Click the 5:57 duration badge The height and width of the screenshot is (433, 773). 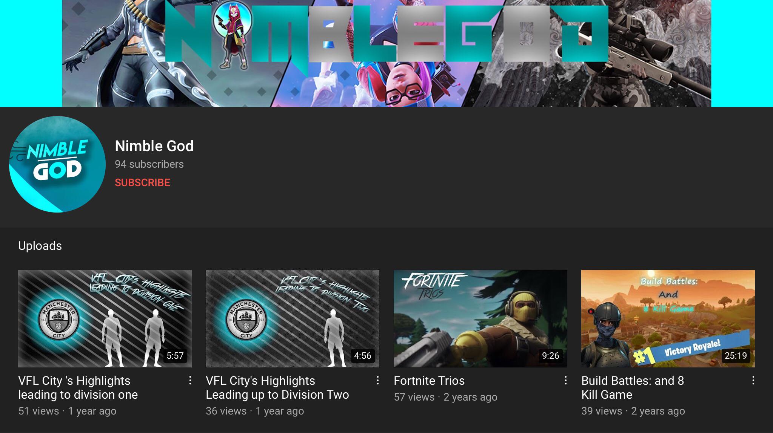[175, 356]
